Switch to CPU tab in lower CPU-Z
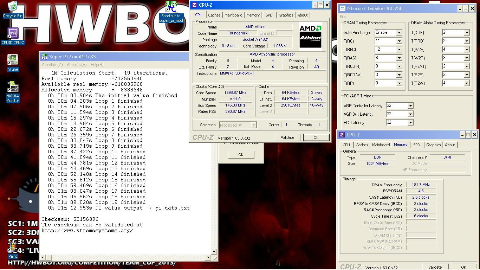The width and height of the screenshot is (480, 270). pos(346,145)
